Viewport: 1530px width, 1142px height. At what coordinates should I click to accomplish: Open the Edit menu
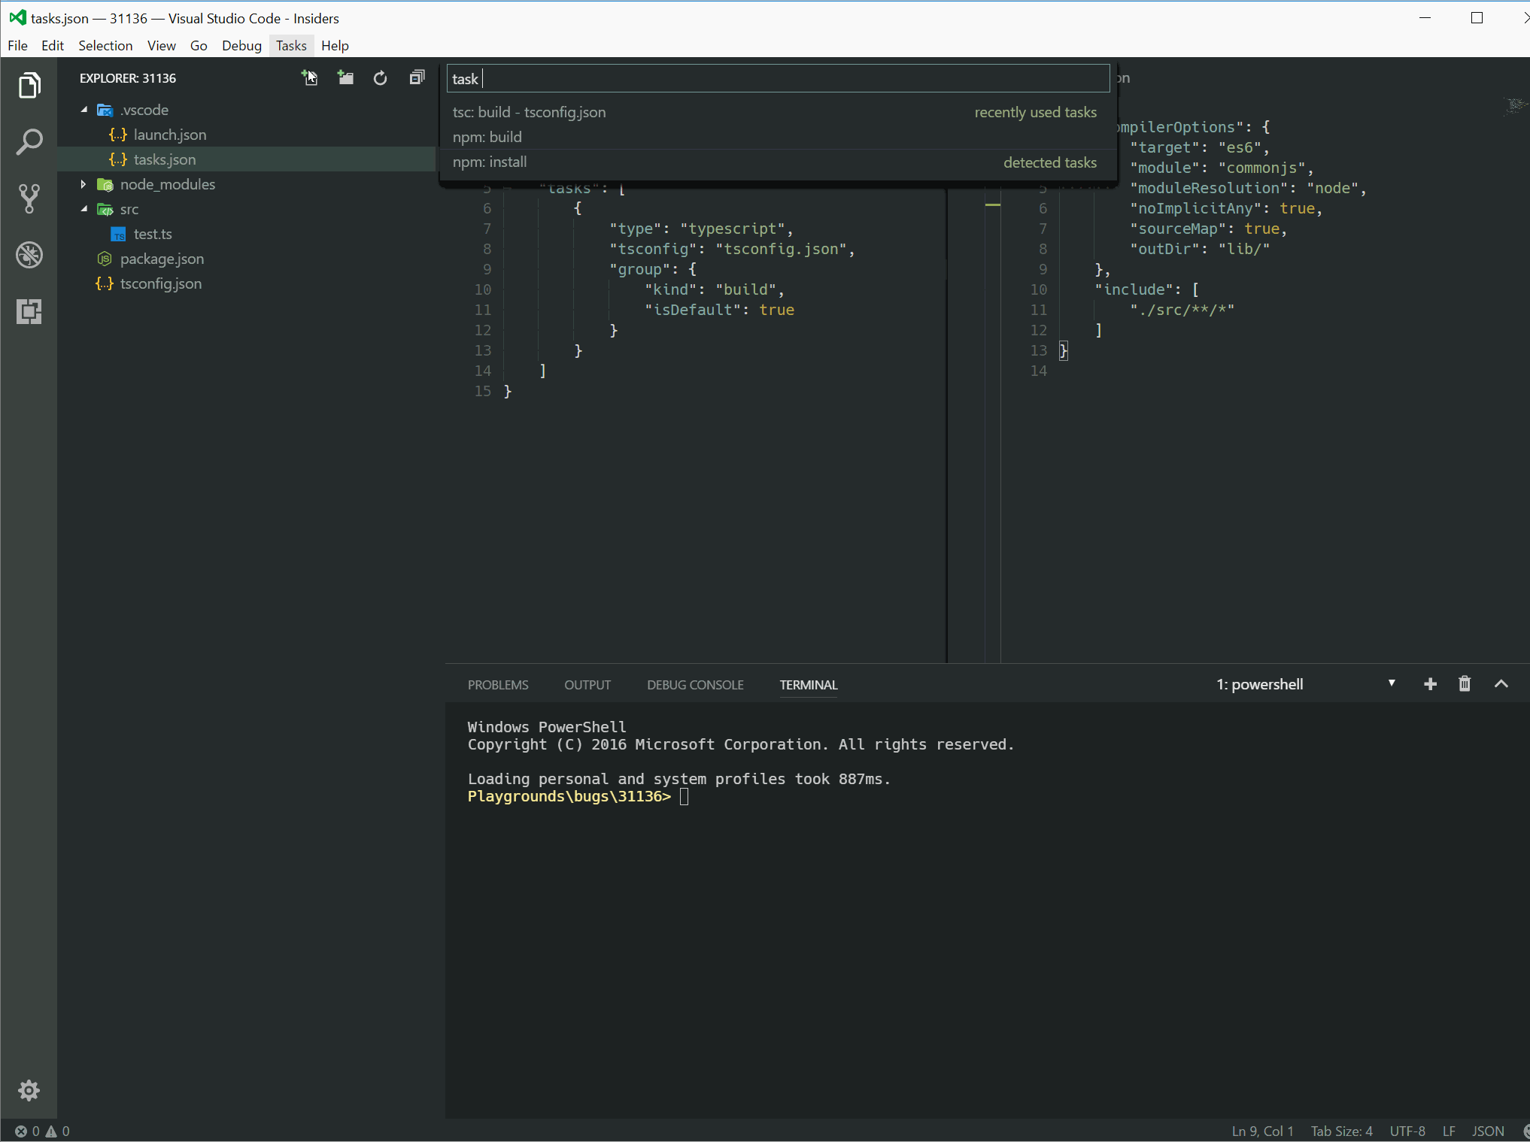point(53,45)
